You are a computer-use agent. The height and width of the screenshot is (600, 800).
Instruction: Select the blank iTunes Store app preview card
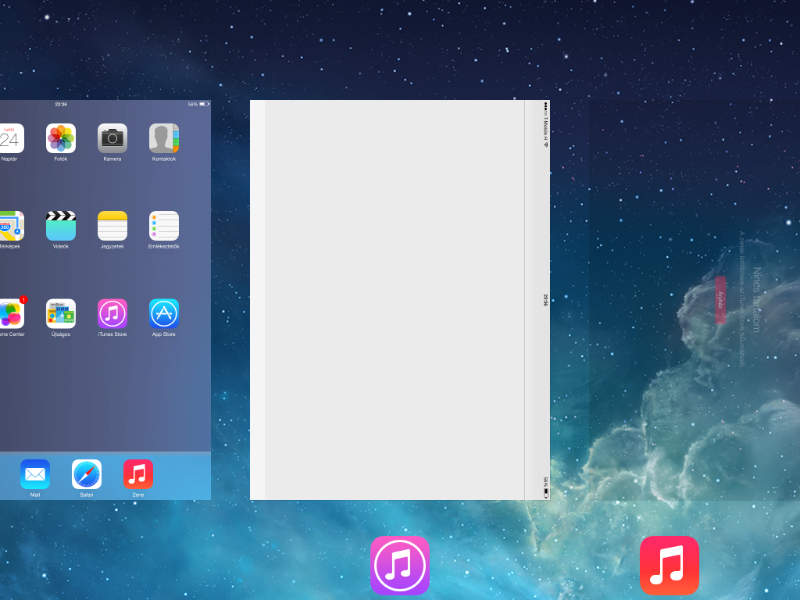pyautogui.click(x=400, y=300)
